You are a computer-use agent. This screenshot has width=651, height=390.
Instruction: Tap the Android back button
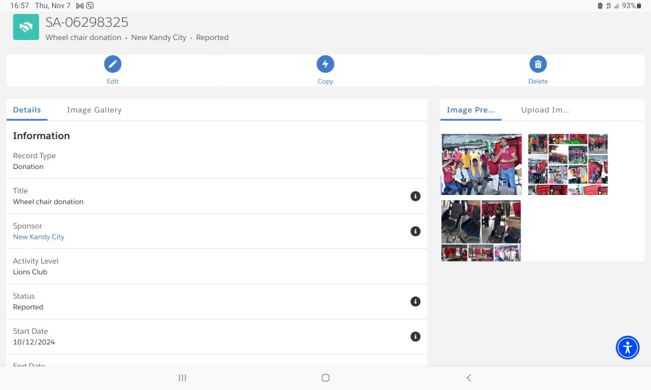coord(469,378)
